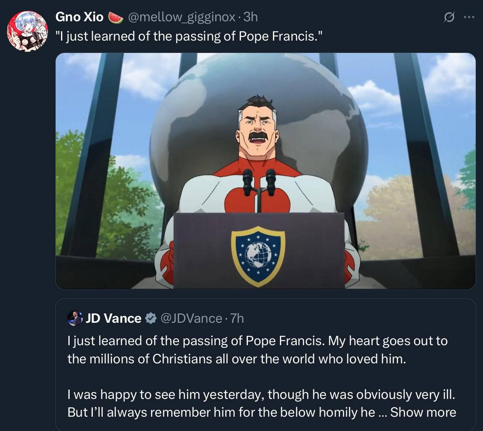Screen dimensions: 483x431
Task: Click the watermelon emoji beside the name
Action: [x=115, y=17]
